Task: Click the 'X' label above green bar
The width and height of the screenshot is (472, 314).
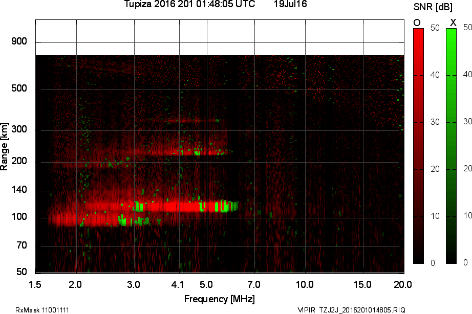Action: [453, 23]
